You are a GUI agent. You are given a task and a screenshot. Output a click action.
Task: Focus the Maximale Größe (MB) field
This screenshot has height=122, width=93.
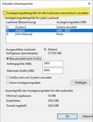click(x=53, y=71)
